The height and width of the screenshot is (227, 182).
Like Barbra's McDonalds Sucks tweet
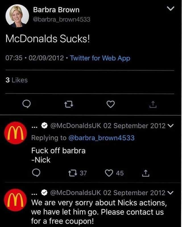pyautogui.click(x=111, y=105)
